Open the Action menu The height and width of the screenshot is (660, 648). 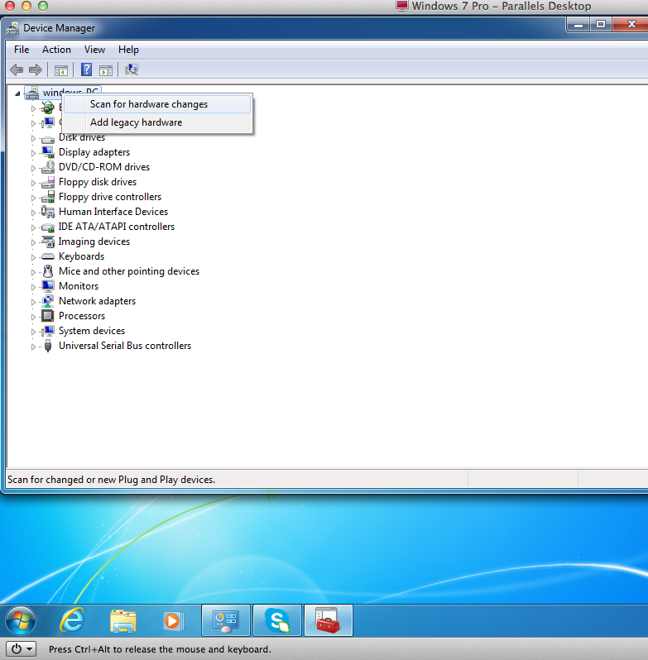56,50
